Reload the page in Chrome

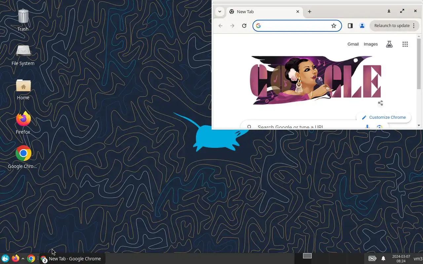pos(244,26)
